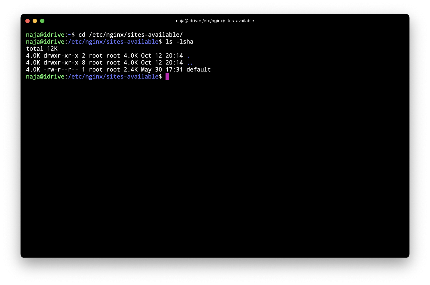
Task: Click the 'May 30 17:31' date
Action: tap(162, 70)
